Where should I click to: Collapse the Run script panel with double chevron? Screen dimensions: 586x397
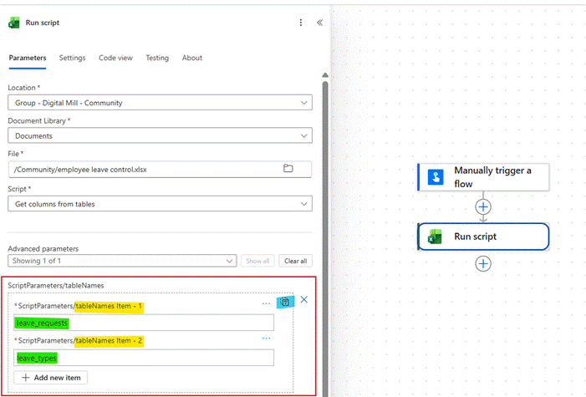coord(320,23)
